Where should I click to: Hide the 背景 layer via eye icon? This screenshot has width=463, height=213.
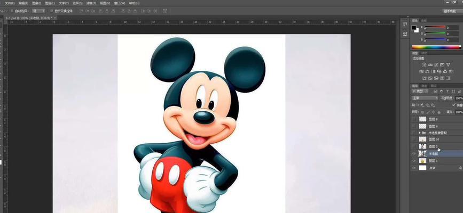coord(414,168)
